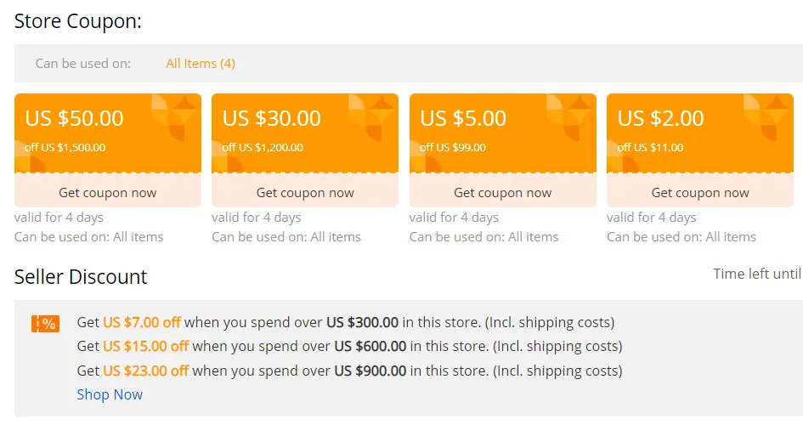Select the All Items (4) filter tab
Viewport: 803px width, 436px height.
pos(201,64)
